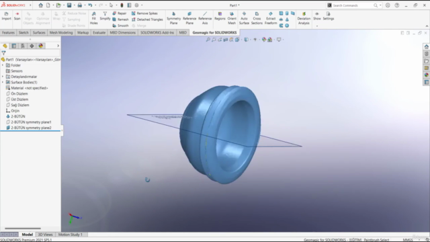This screenshot has width=430, height=242.
Task: Select Detached Triangles tool
Action: tap(147, 19)
